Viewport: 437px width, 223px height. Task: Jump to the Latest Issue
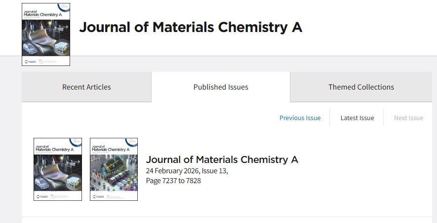[x=357, y=118]
